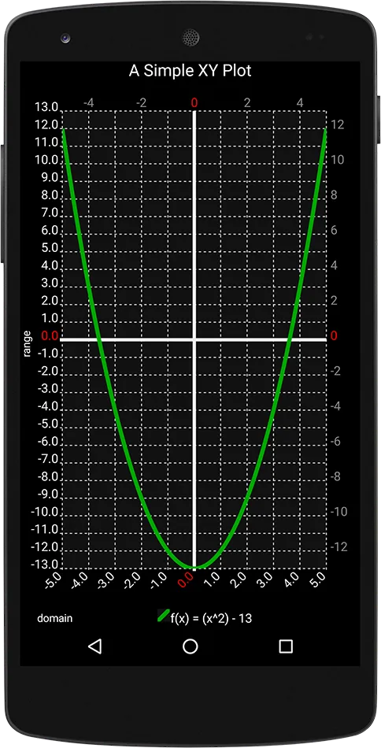
Task: Click the red 0 right axis label
Action: pos(334,336)
